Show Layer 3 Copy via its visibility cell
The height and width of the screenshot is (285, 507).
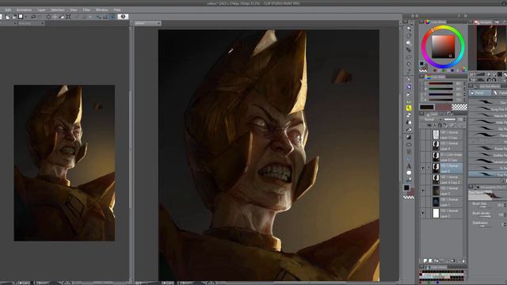pyautogui.click(x=423, y=135)
